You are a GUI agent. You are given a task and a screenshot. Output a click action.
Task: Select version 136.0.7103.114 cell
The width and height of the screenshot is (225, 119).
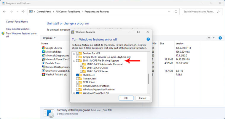point(183,48)
